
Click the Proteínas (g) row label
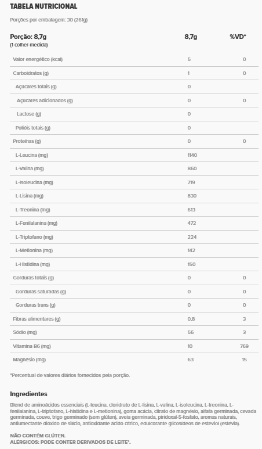click(27, 141)
